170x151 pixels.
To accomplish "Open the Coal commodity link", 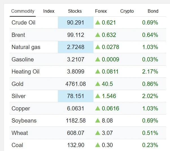I will point(17,145).
